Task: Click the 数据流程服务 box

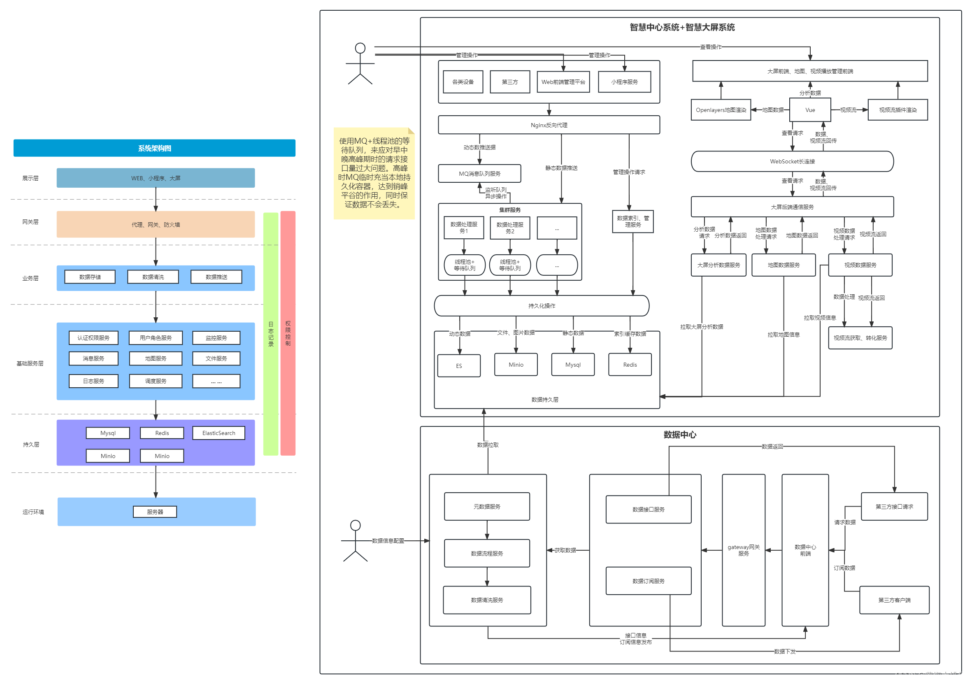Action: [487, 554]
